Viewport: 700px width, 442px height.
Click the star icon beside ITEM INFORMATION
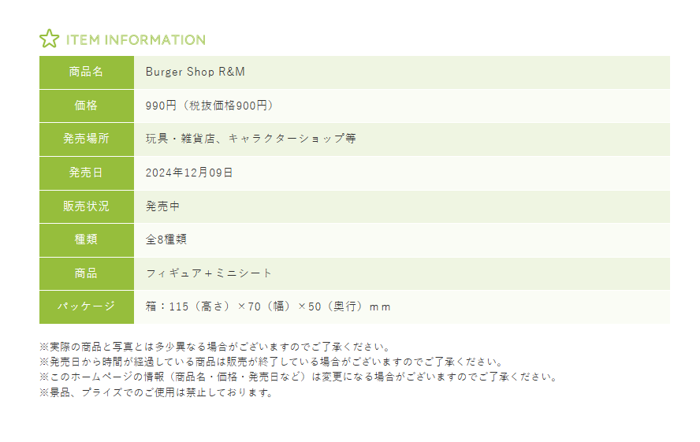click(49, 39)
